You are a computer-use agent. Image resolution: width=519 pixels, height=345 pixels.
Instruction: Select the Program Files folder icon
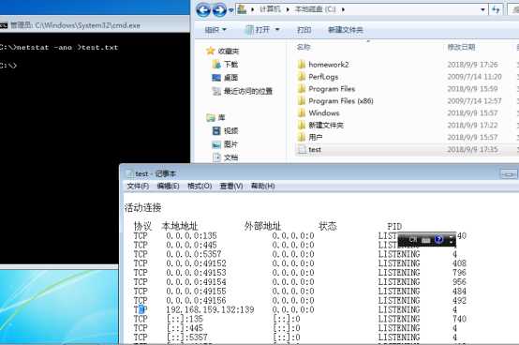click(302, 89)
